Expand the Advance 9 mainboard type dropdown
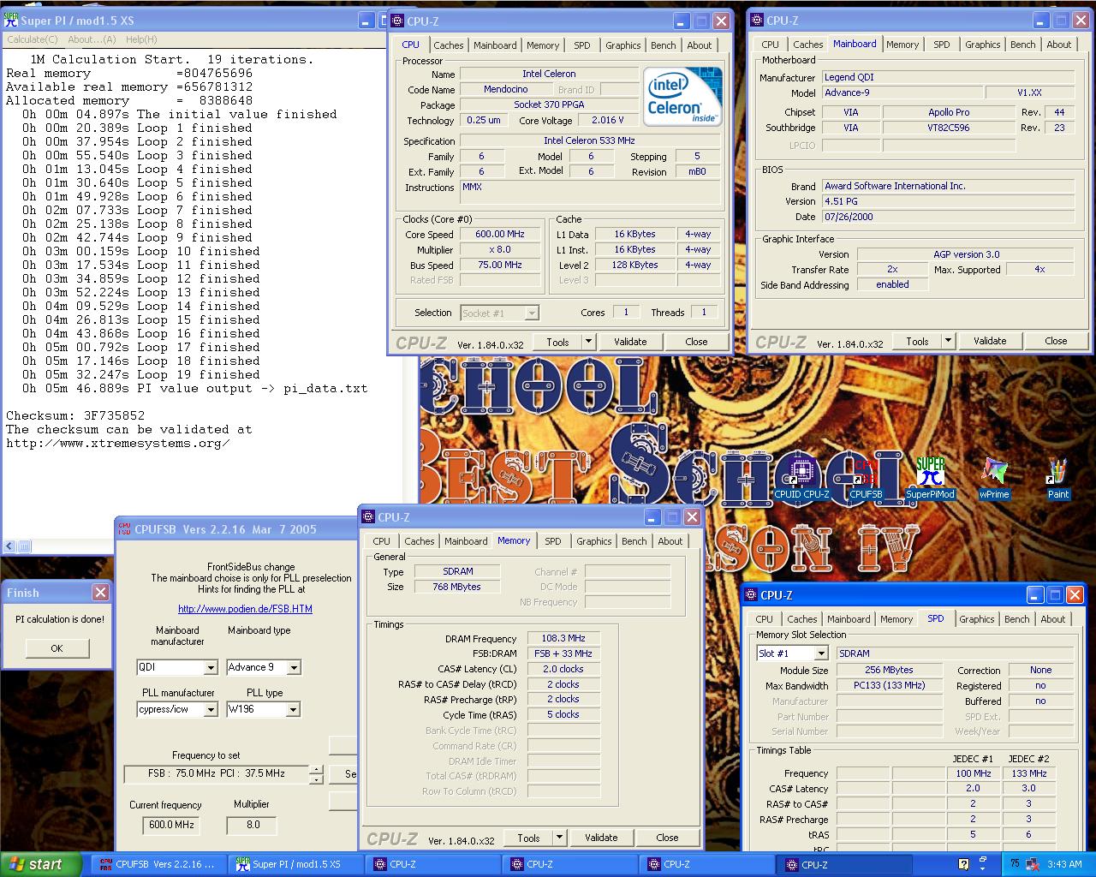This screenshot has width=1096, height=877. (293, 668)
